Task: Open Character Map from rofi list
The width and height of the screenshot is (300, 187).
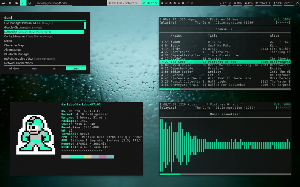Action: pos(44,45)
